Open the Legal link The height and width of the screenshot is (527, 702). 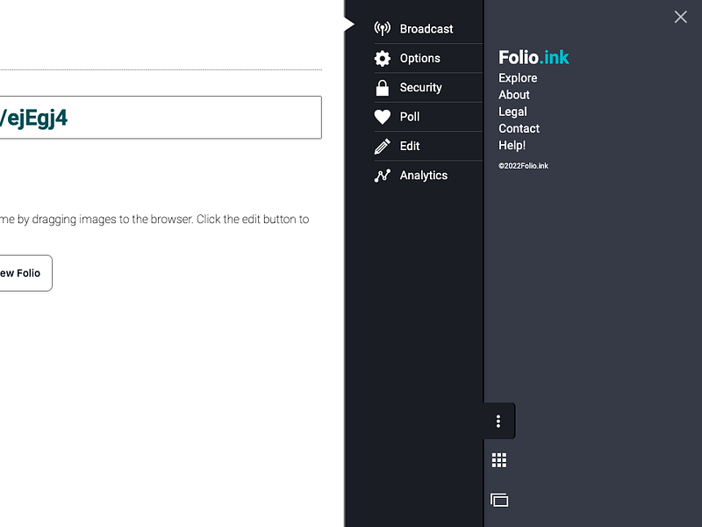point(512,112)
